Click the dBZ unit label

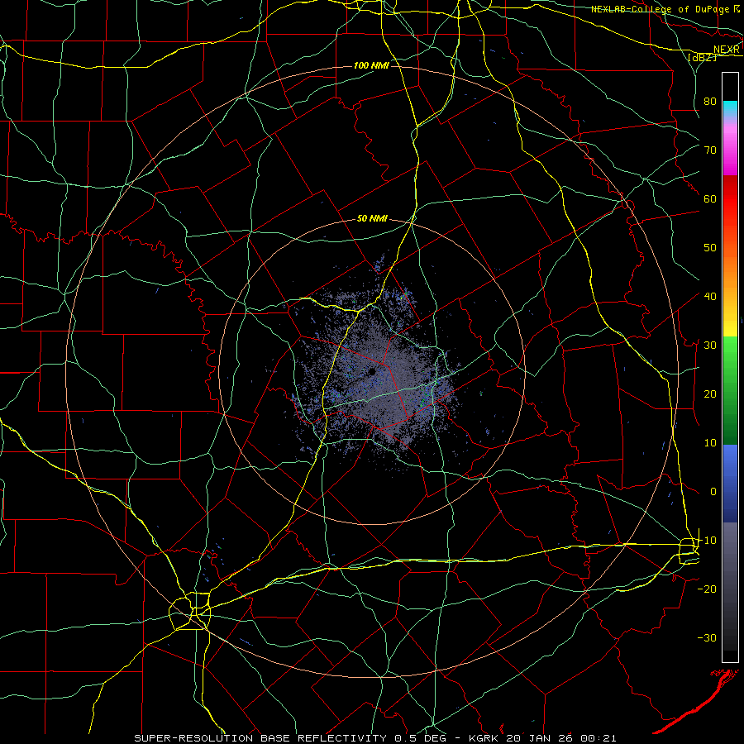(703, 57)
